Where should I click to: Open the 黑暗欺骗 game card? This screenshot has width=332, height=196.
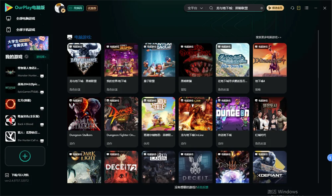(196, 68)
